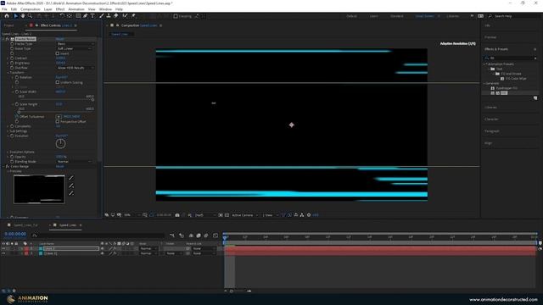
Task: Toggle the Uniform Scaling checkbox
Action: pos(58,82)
